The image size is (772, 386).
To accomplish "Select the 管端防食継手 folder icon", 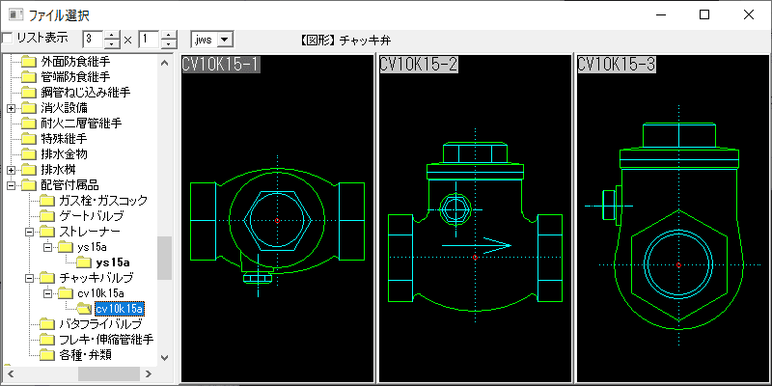I will (30, 77).
